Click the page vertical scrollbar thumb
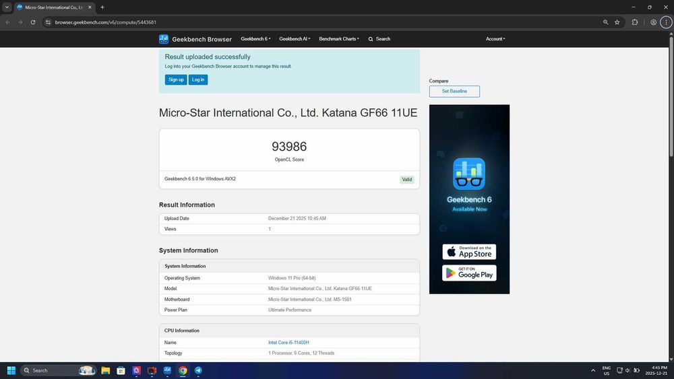This screenshot has height=379, width=674. 671,96
